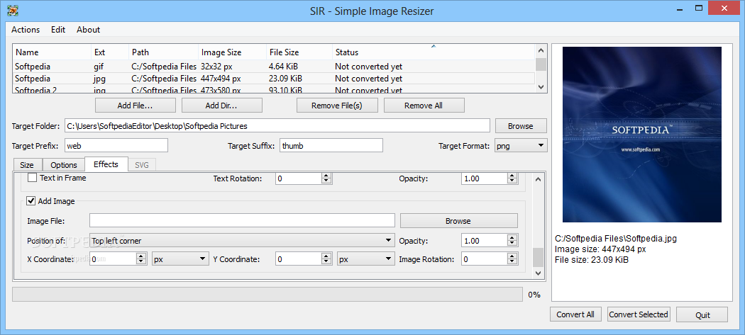The height and width of the screenshot is (335, 745).
Task: Decrease Image Rotation with down arrow
Action: tap(512, 262)
